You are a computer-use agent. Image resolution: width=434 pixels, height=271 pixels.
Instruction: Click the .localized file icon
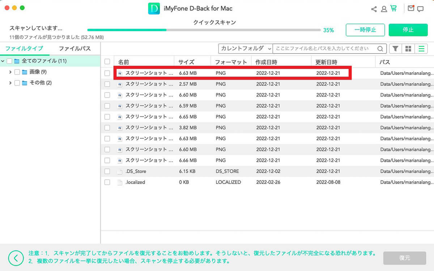120,182
